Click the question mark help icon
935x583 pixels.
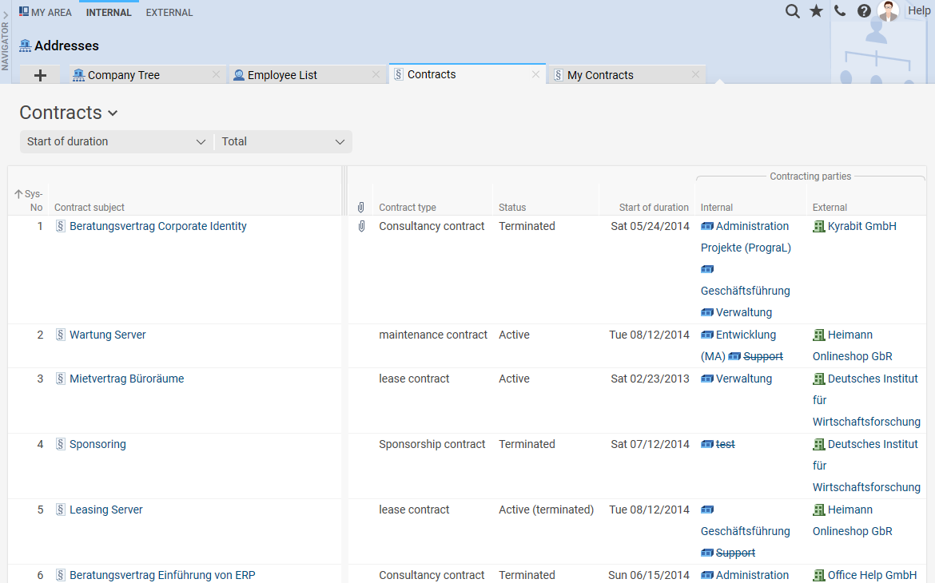(x=864, y=11)
